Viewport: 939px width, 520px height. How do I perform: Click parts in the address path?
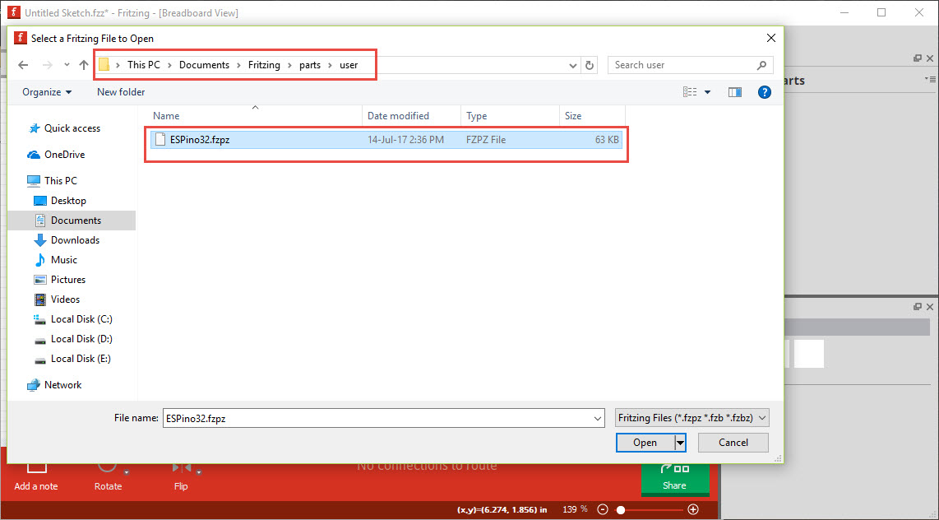tap(310, 65)
